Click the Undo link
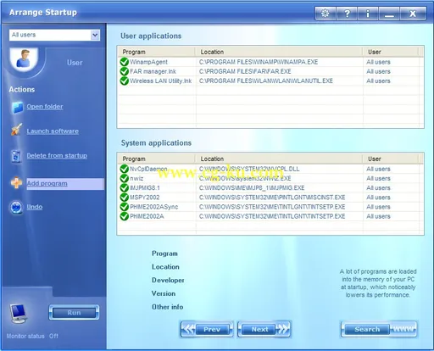The image size is (434, 351). coord(35,207)
